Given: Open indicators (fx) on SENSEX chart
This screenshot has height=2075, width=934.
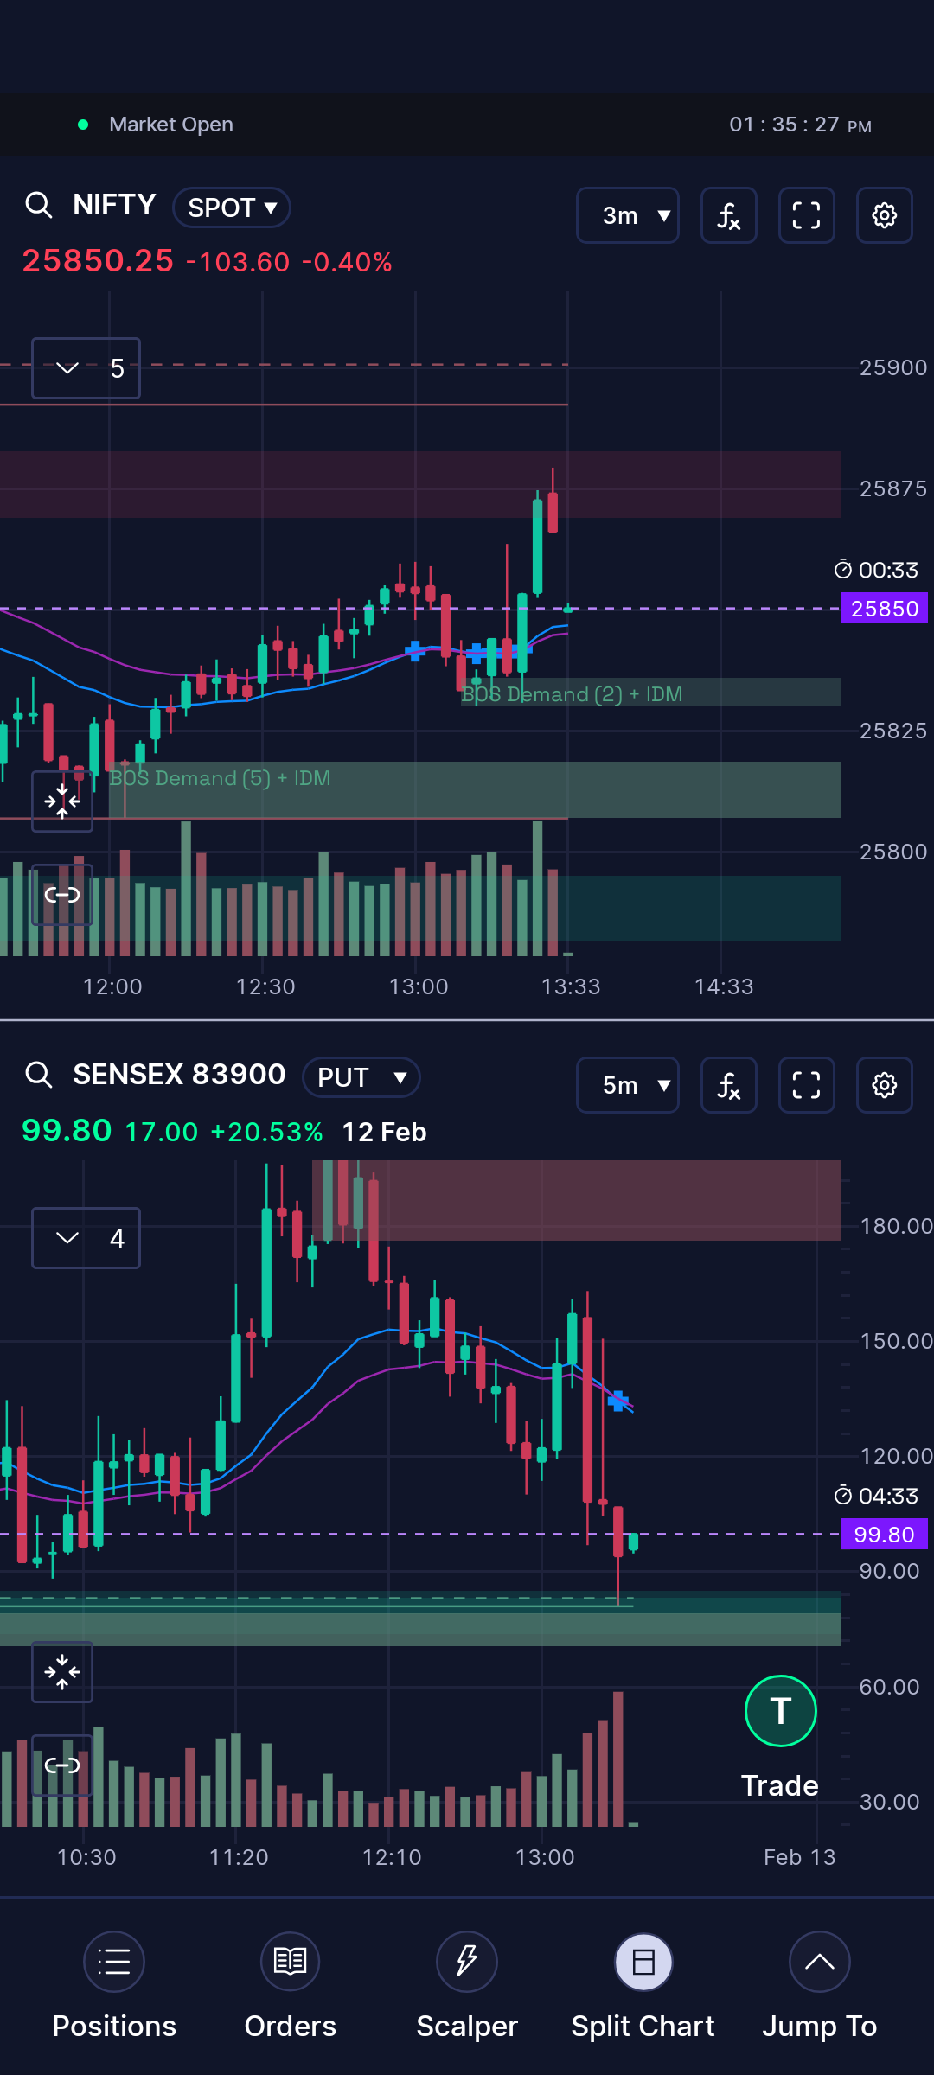Looking at the screenshot, I should pyautogui.click(x=728, y=1085).
